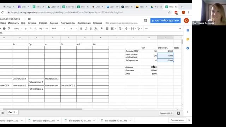The height and width of the screenshot is (127, 226).
Task: Toggle italic formatting
Action: (86, 29)
